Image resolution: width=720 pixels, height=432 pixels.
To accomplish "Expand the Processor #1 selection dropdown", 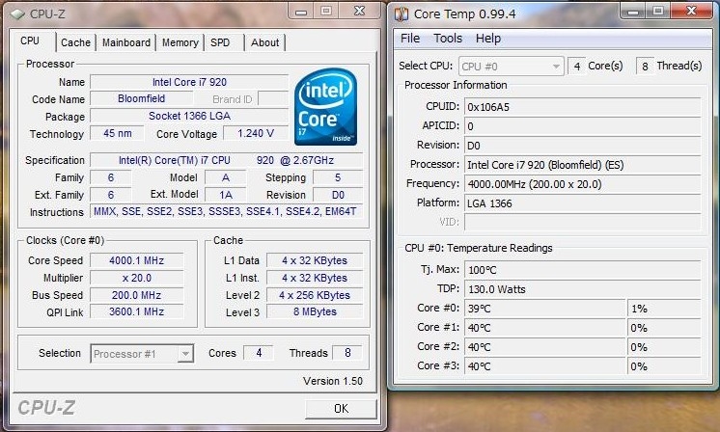I will pyautogui.click(x=185, y=354).
